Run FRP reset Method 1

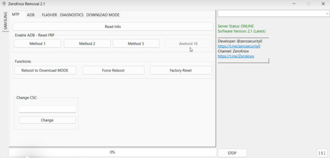click(37, 43)
